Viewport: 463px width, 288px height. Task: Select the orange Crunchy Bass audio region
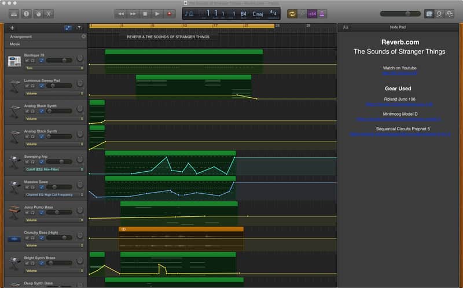click(181, 238)
